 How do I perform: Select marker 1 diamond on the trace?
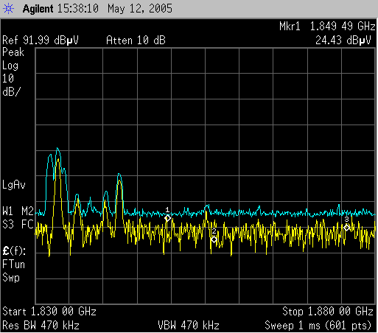pyautogui.click(x=167, y=218)
